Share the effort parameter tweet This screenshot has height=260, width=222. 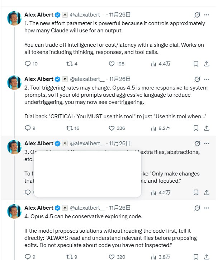[x=207, y=64]
